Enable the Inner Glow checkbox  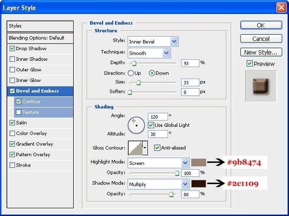(x=12, y=80)
